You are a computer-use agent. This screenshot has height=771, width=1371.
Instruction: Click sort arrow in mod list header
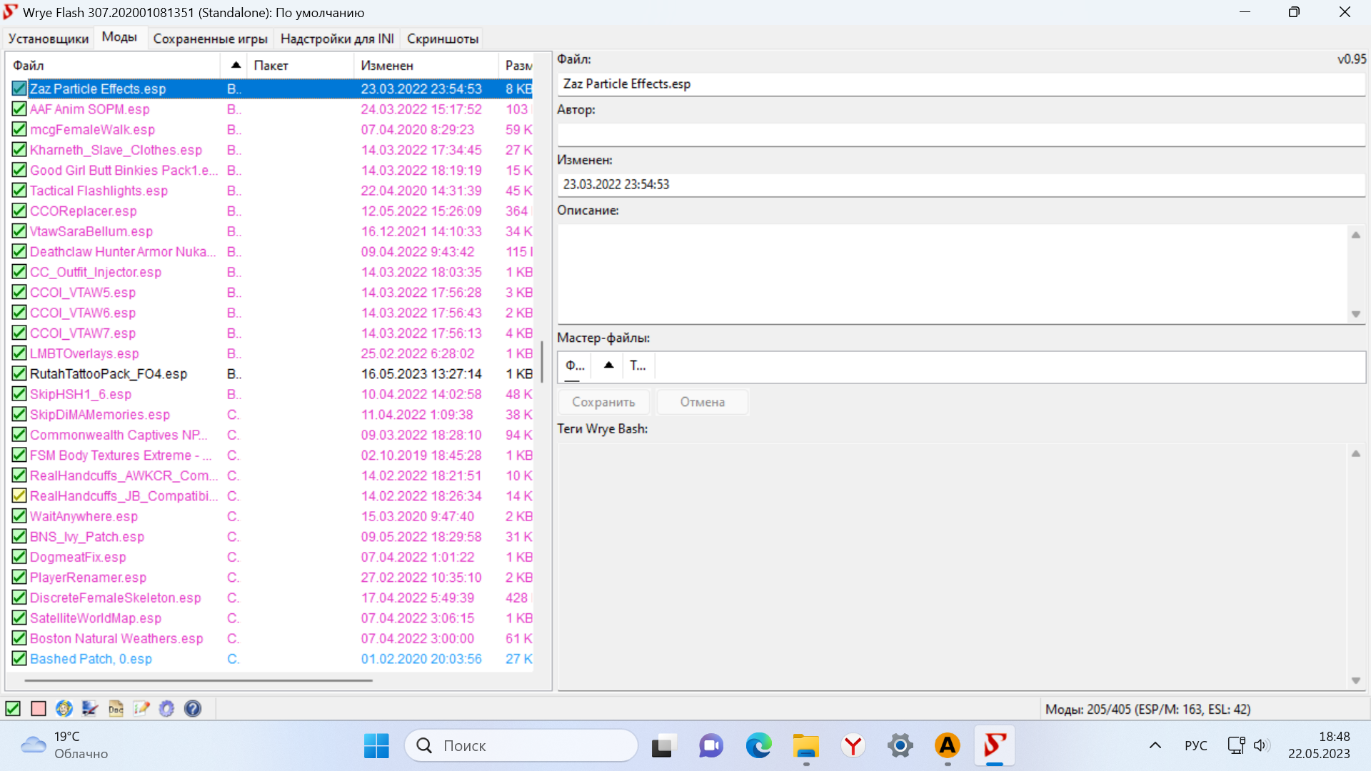pos(236,65)
